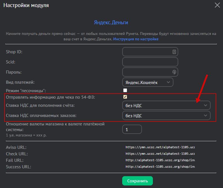This screenshot has height=188, width=223.
Task: Select the Fail URL value field
Action: [x=160, y=160]
